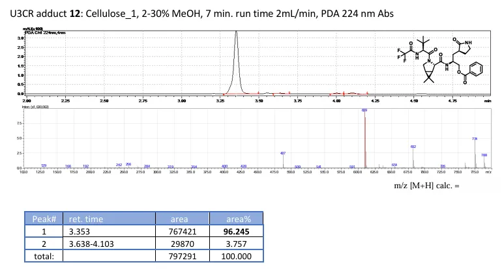Click the "total:" row label
Screen dimensions: 502x269
(x=44, y=256)
